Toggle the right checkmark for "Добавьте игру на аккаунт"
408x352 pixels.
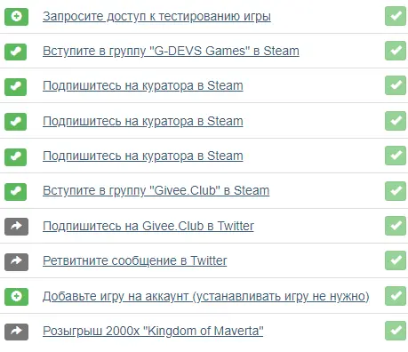point(396,296)
